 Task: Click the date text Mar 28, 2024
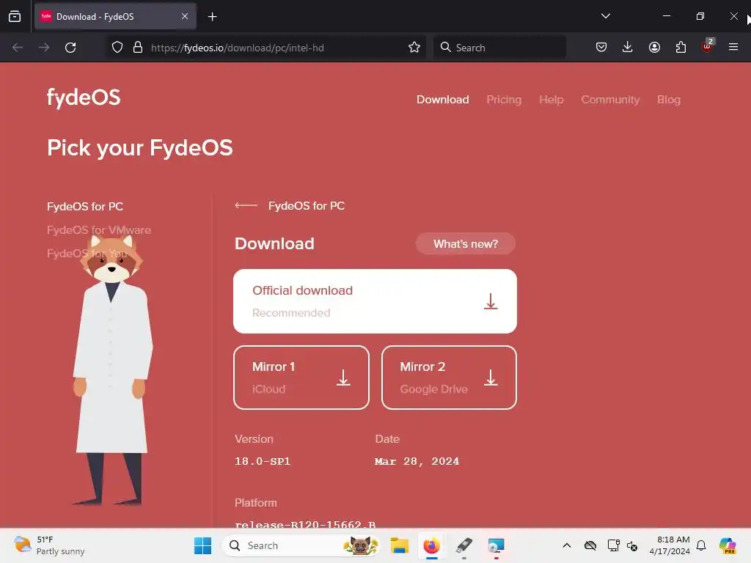pyautogui.click(x=417, y=461)
